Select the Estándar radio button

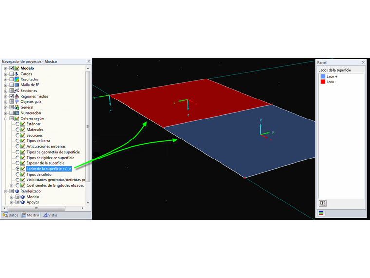tap(18, 124)
